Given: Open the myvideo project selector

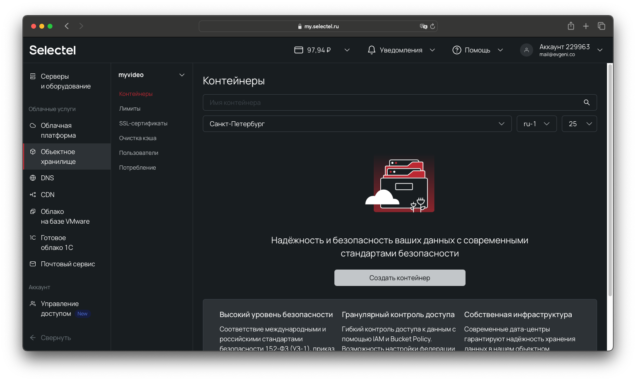Looking at the screenshot, I should pyautogui.click(x=152, y=75).
